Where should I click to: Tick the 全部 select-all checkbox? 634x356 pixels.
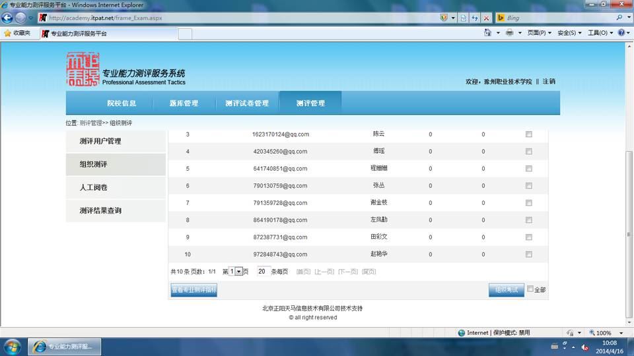pyautogui.click(x=530, y=289)
